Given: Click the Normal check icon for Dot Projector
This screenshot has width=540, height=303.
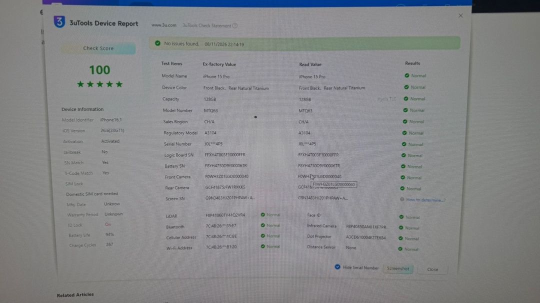Looking at the screenshot, I should coord(400,238).
